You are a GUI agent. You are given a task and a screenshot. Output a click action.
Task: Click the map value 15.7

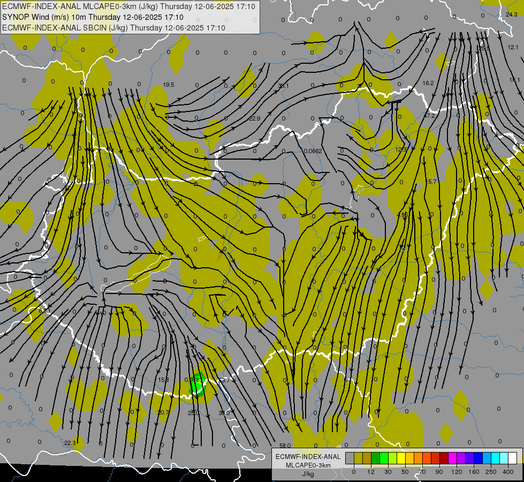click(431, 182)
